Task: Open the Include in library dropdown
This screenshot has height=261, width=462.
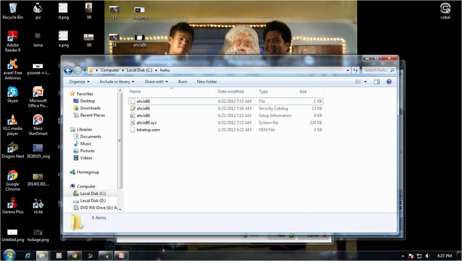Action: 117,81
